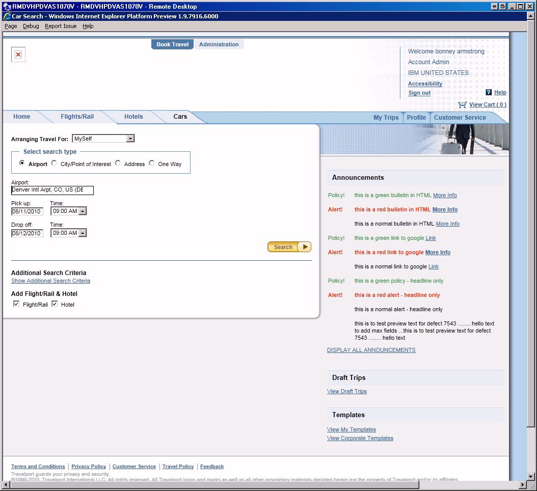Viewport: 537px width, 491px height.
Task: Click the Internet Explorer icon in title bar
Action: click(x=7, y=16)
